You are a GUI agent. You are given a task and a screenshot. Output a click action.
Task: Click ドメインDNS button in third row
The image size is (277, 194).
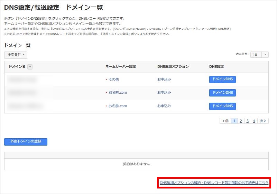tap(222, 106)
